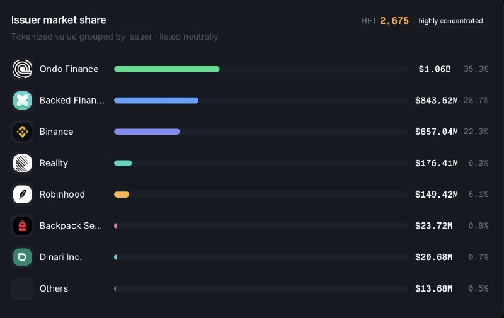Select the purple Binance share bar
504x318 pixels.
click(x=147, y=132)
